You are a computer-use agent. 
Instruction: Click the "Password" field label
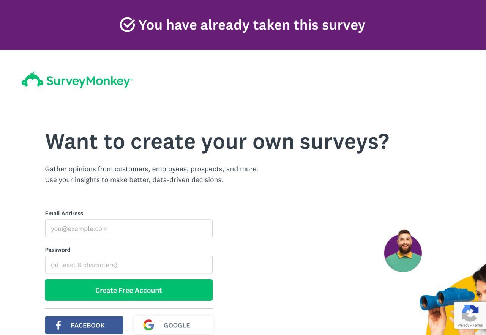pyautogui.click(x=58, y=250)
